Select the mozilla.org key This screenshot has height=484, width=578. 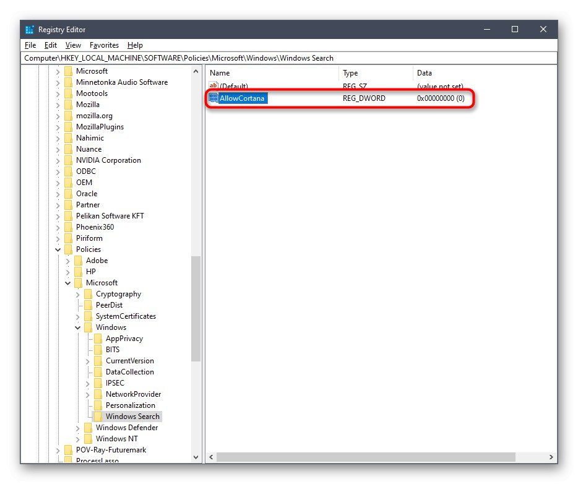94,116
